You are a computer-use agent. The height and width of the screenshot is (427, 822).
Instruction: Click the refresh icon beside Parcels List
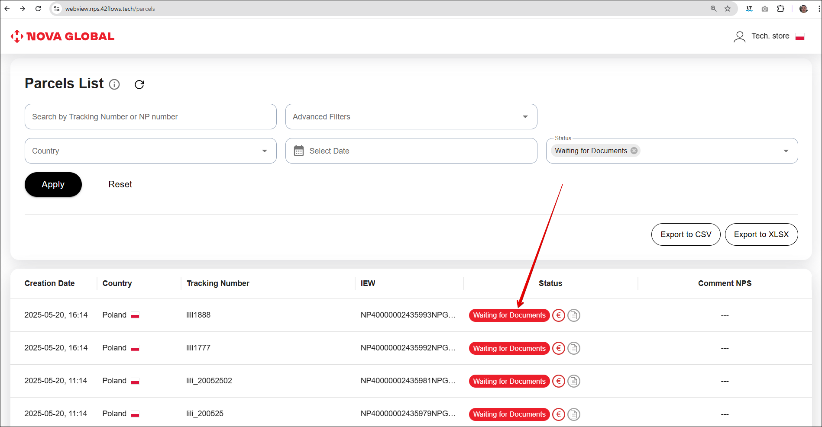tap(139, 84)
